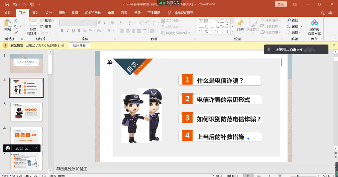
Task: Select slide 3 thumbnail in the panel
Action: (26, 112)
